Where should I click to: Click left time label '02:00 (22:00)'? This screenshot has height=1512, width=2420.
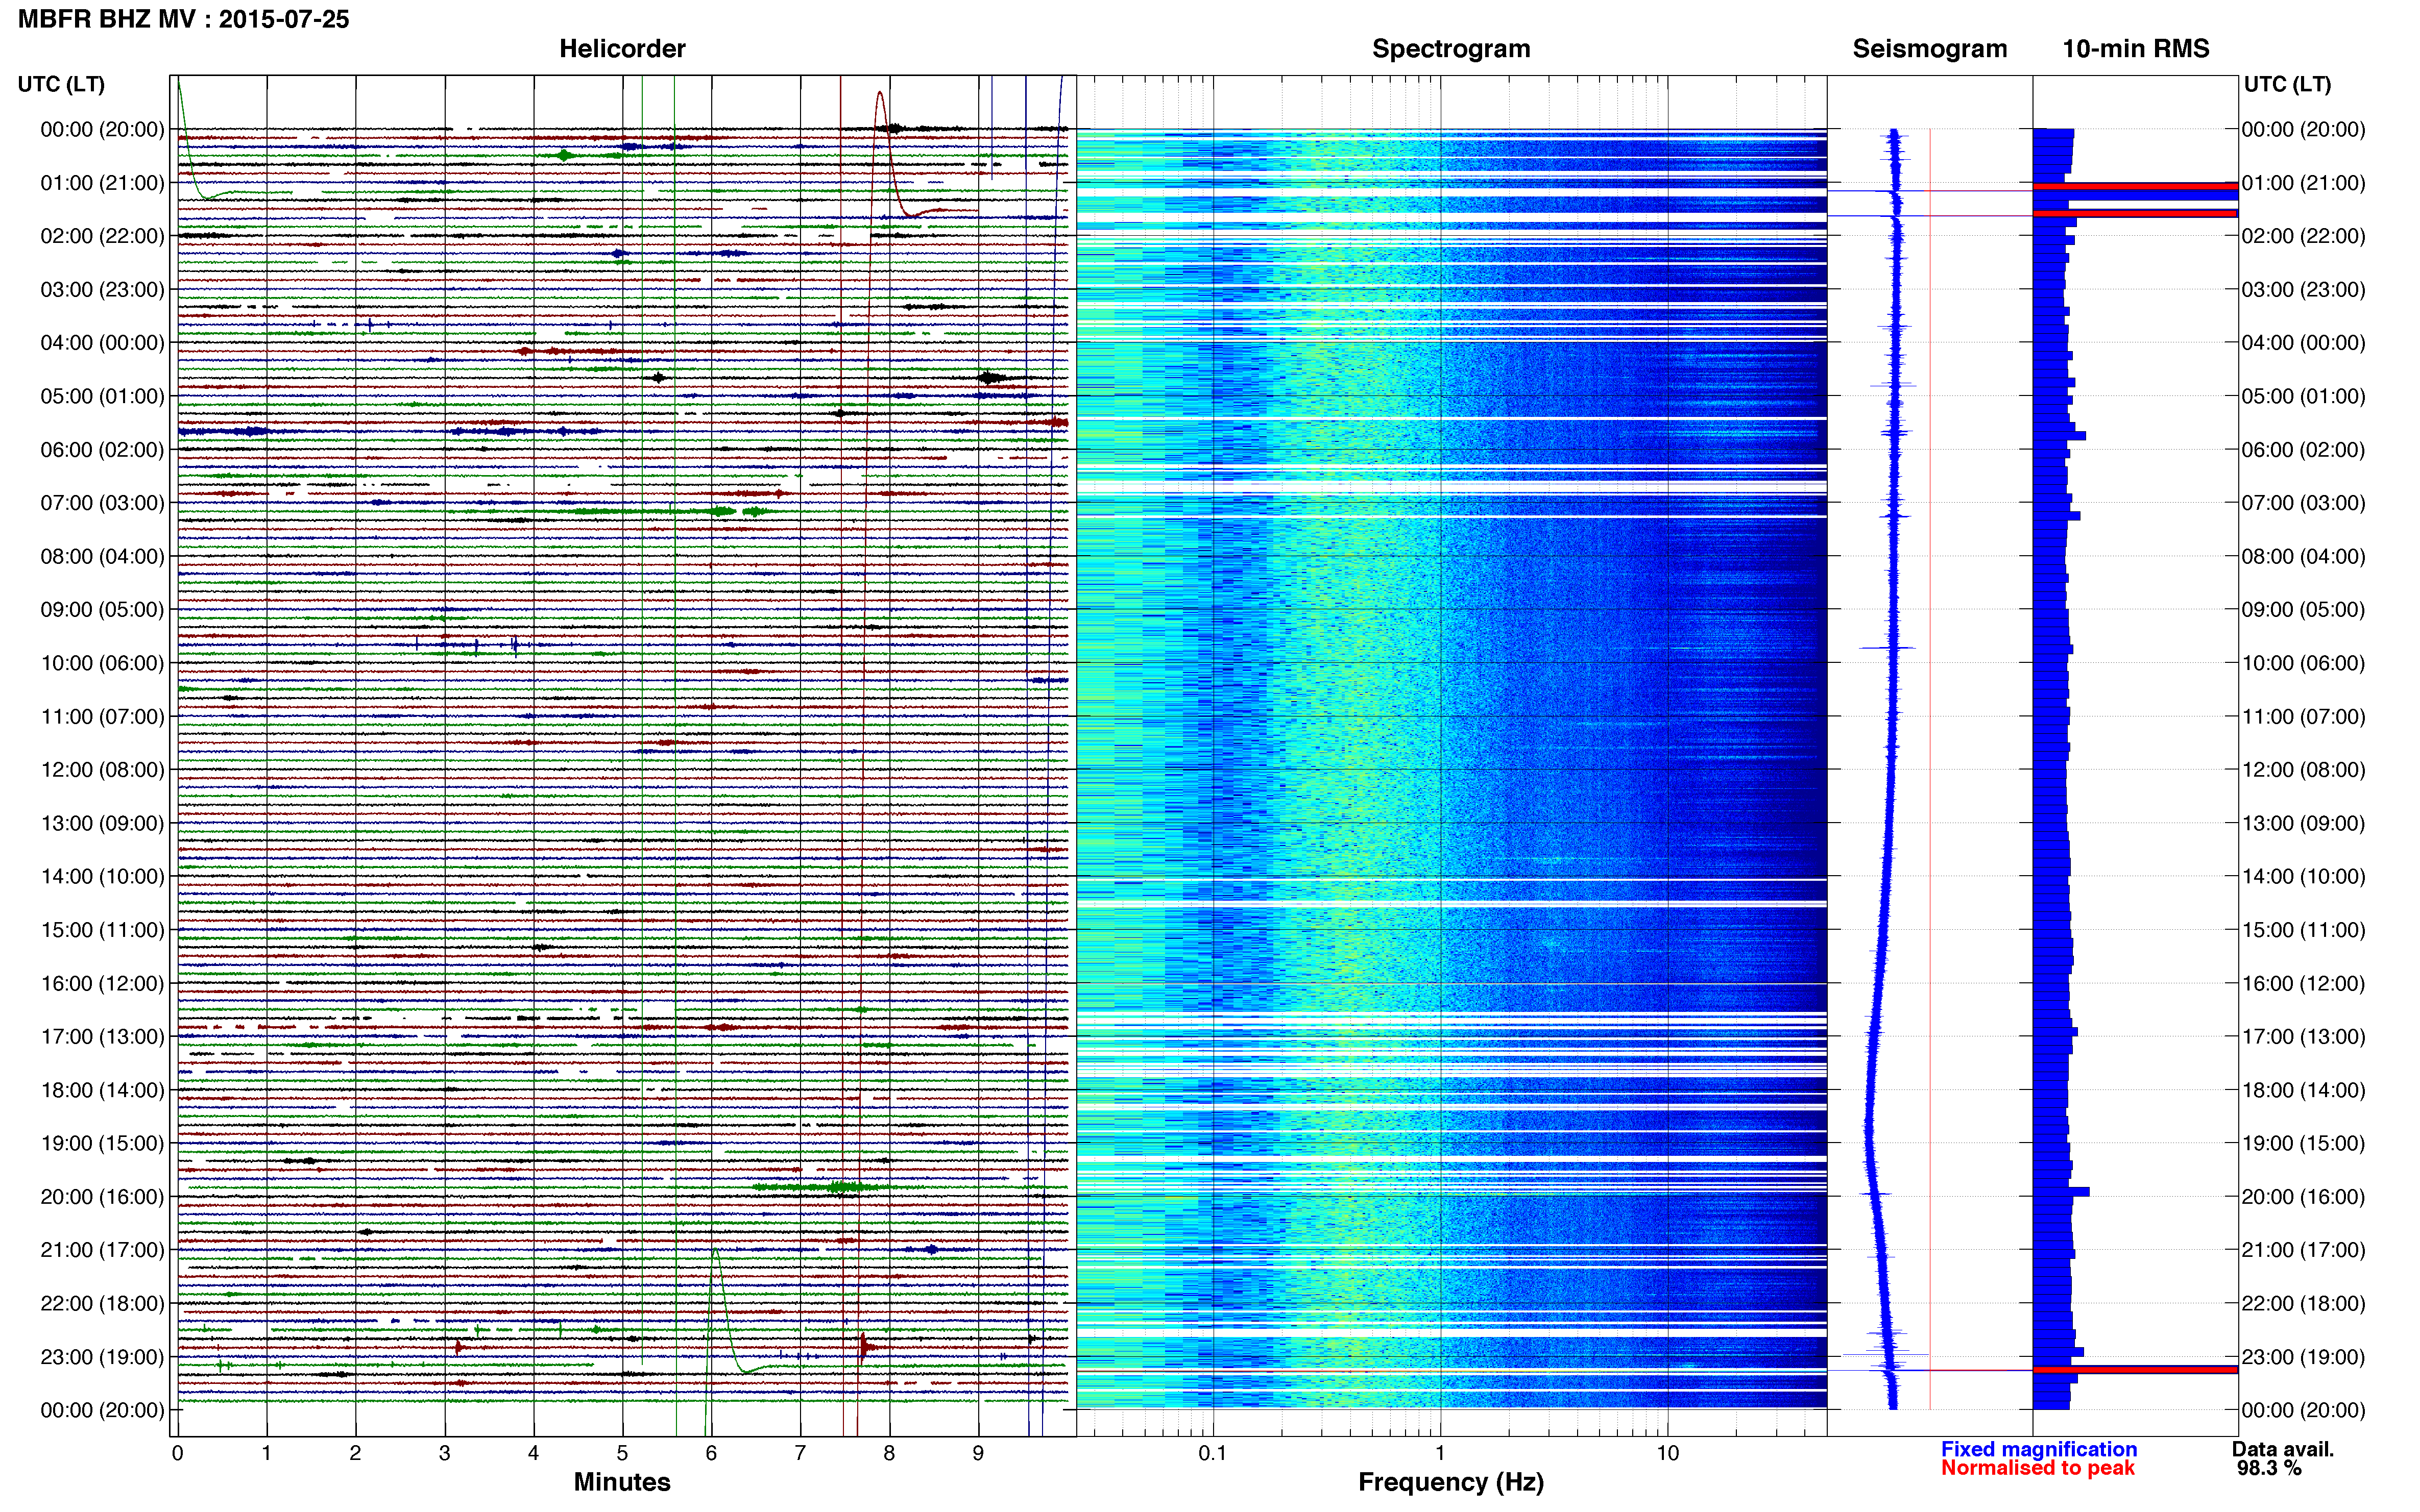[x=102, y=236]
